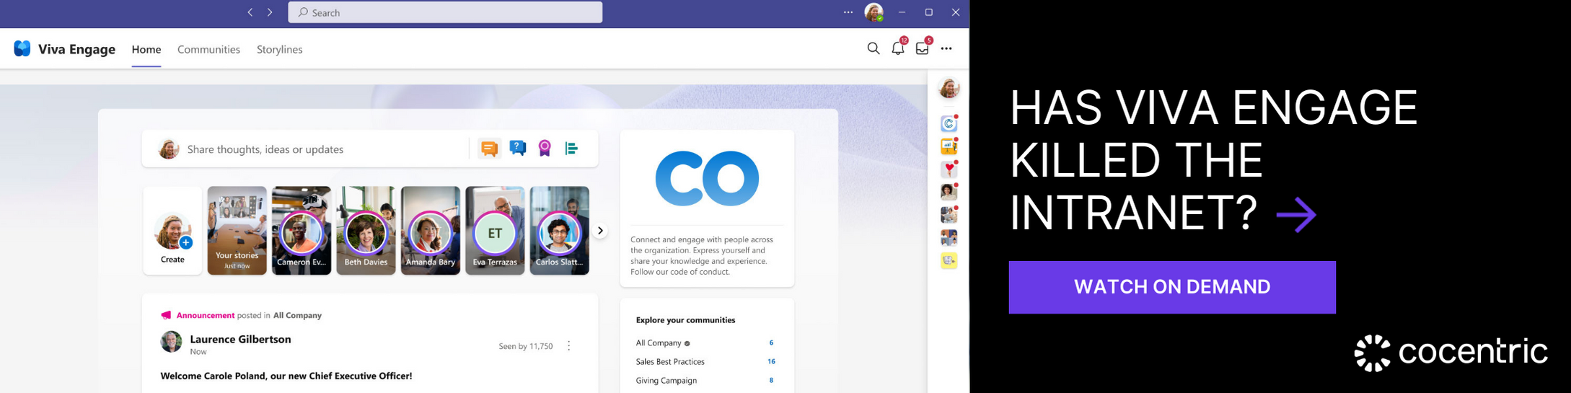Click the Teams Search box in title bar
This screenshot has width=1571, height=393.
tap(445, 12)
